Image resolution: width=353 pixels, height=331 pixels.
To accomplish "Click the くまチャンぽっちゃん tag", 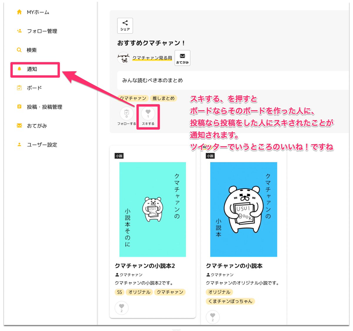I will (230, 301).
